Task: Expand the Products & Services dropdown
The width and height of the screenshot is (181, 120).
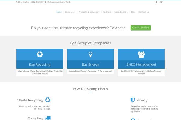Action: 89,12
